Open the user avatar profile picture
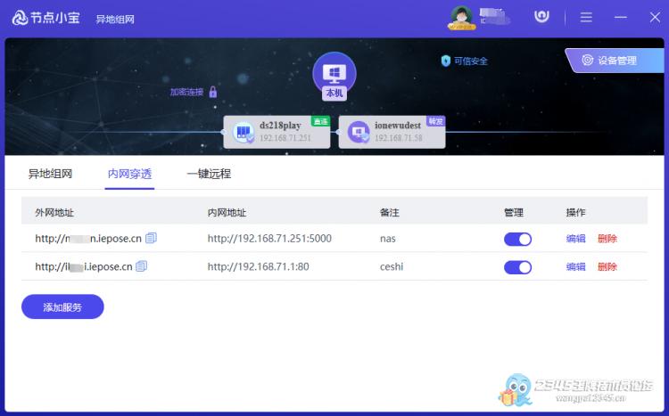Image resolution: width=669 pixels, height=416 pixels. [461, 17]
